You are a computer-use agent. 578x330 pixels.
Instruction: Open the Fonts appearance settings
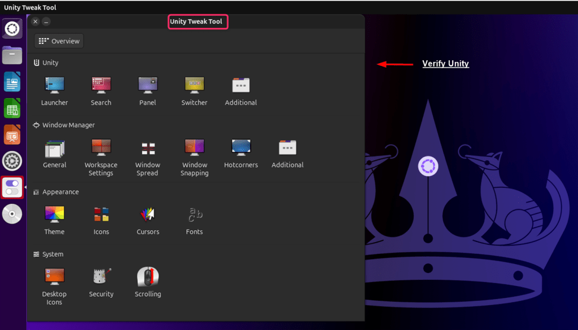(x=194, y=214)
